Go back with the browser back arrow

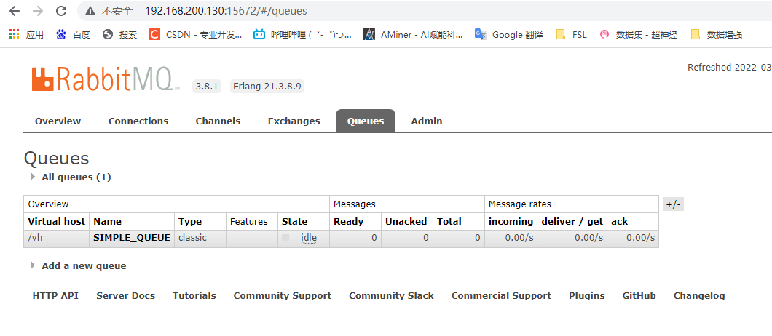[x=15, y=11]
